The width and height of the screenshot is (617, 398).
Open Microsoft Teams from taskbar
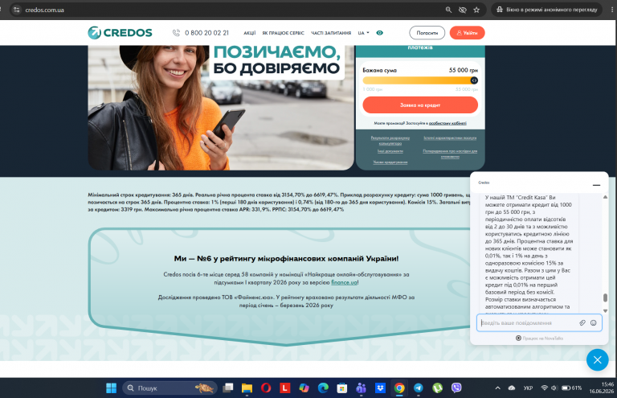coord(361,388)
